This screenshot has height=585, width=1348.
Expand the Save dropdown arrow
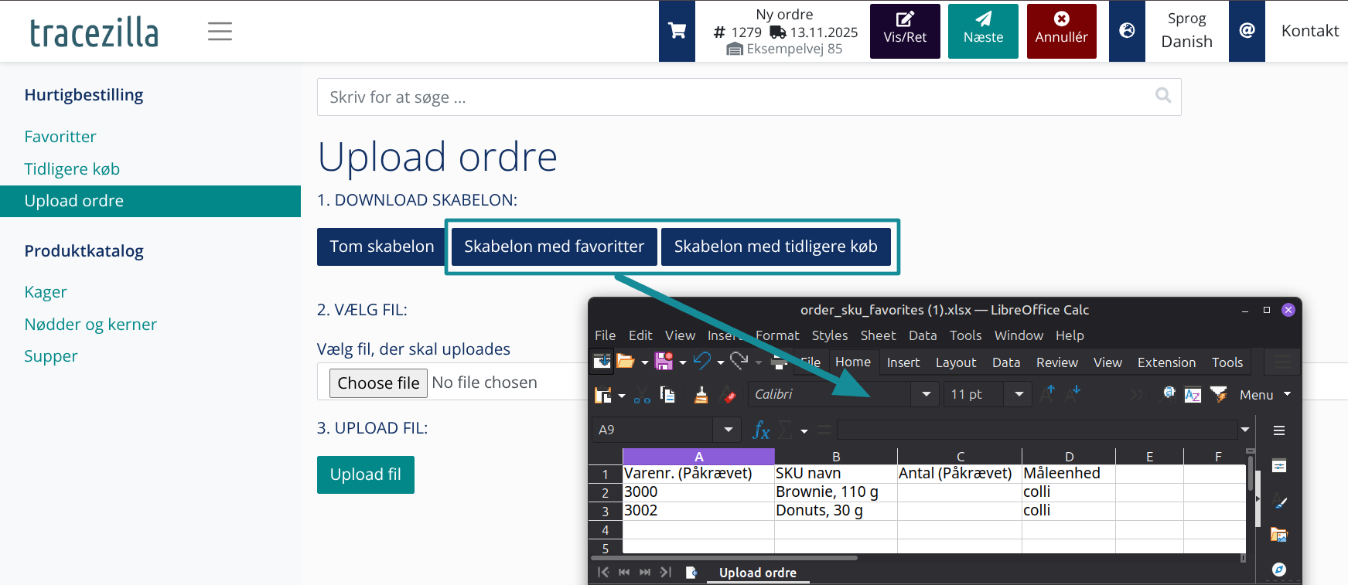click(x=683, y=362)
